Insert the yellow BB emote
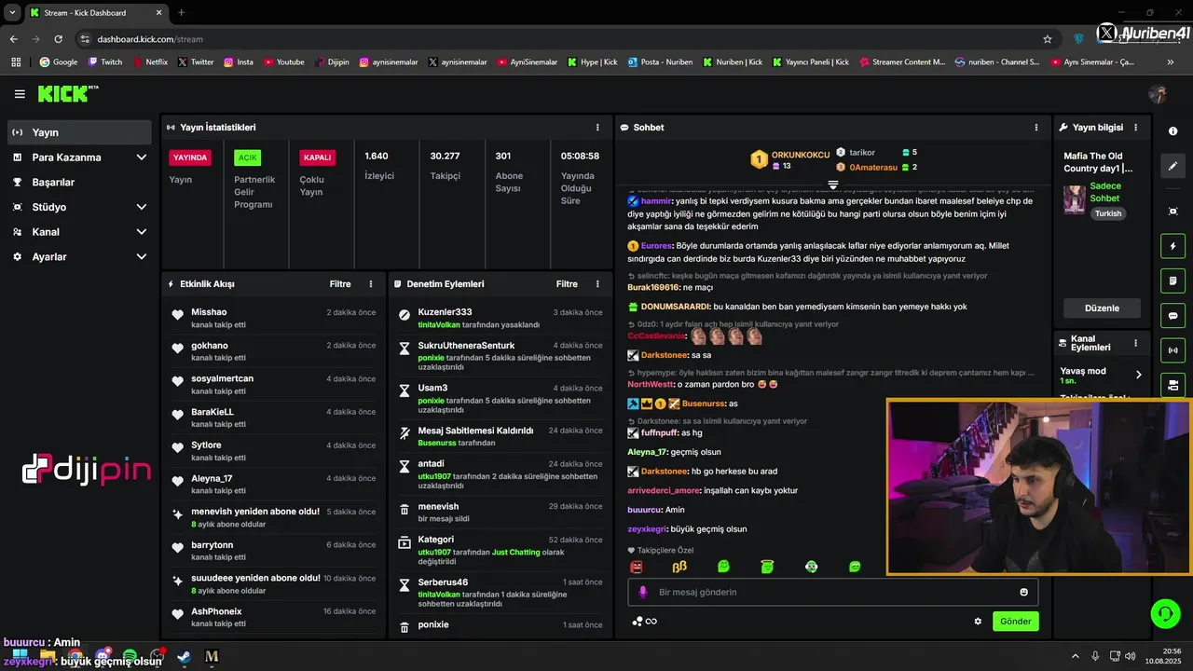This screenshot has height=671, width=1193. point(679,567)
